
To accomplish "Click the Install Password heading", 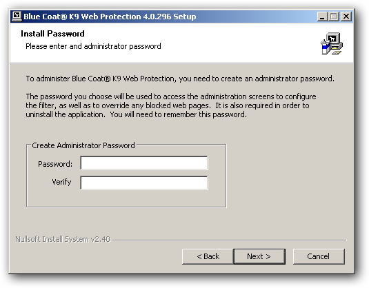I will [x=52, y=34].
